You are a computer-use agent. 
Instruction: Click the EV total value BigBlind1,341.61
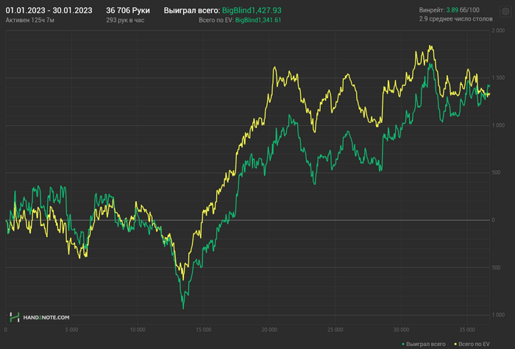pyautogui.click(x=257, y=20)
